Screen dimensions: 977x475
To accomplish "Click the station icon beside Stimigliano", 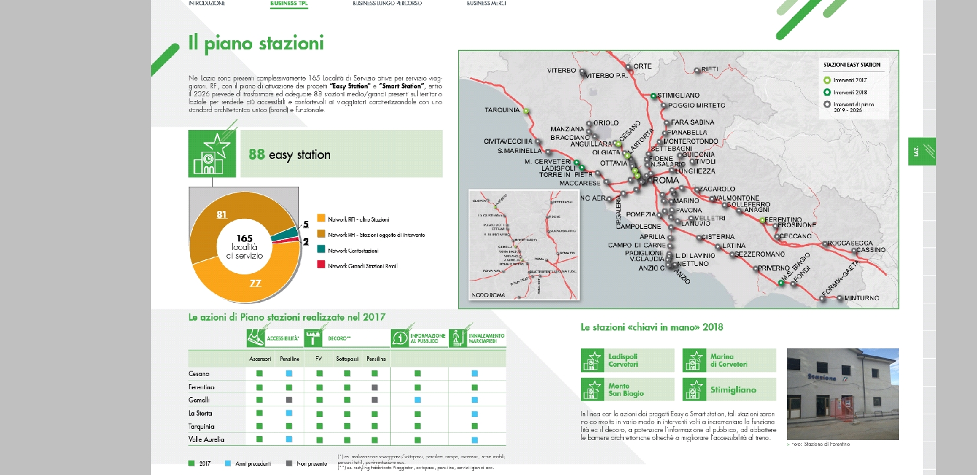I will coord(694,390).
